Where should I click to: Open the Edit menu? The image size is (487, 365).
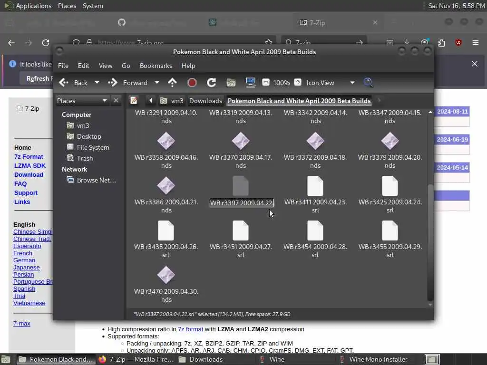pyautogui.click(x=83, y=66)
